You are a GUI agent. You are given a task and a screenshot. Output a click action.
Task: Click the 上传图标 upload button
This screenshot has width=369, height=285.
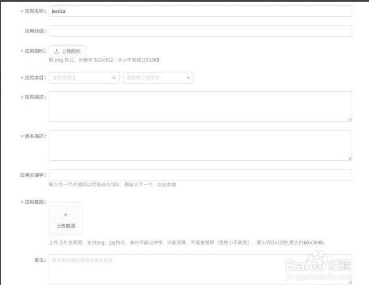68,51
